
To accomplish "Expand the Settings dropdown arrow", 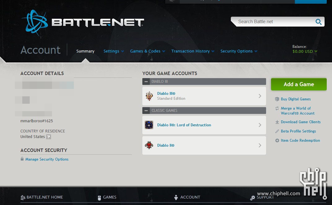I will pyautogui.click(x=123, y=51).
